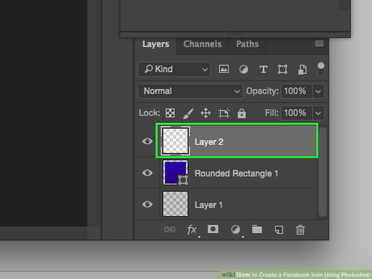This screenshot has height=279, width=372.
Task: Click the type layer filter icon
Action: (x=263, y=69)
